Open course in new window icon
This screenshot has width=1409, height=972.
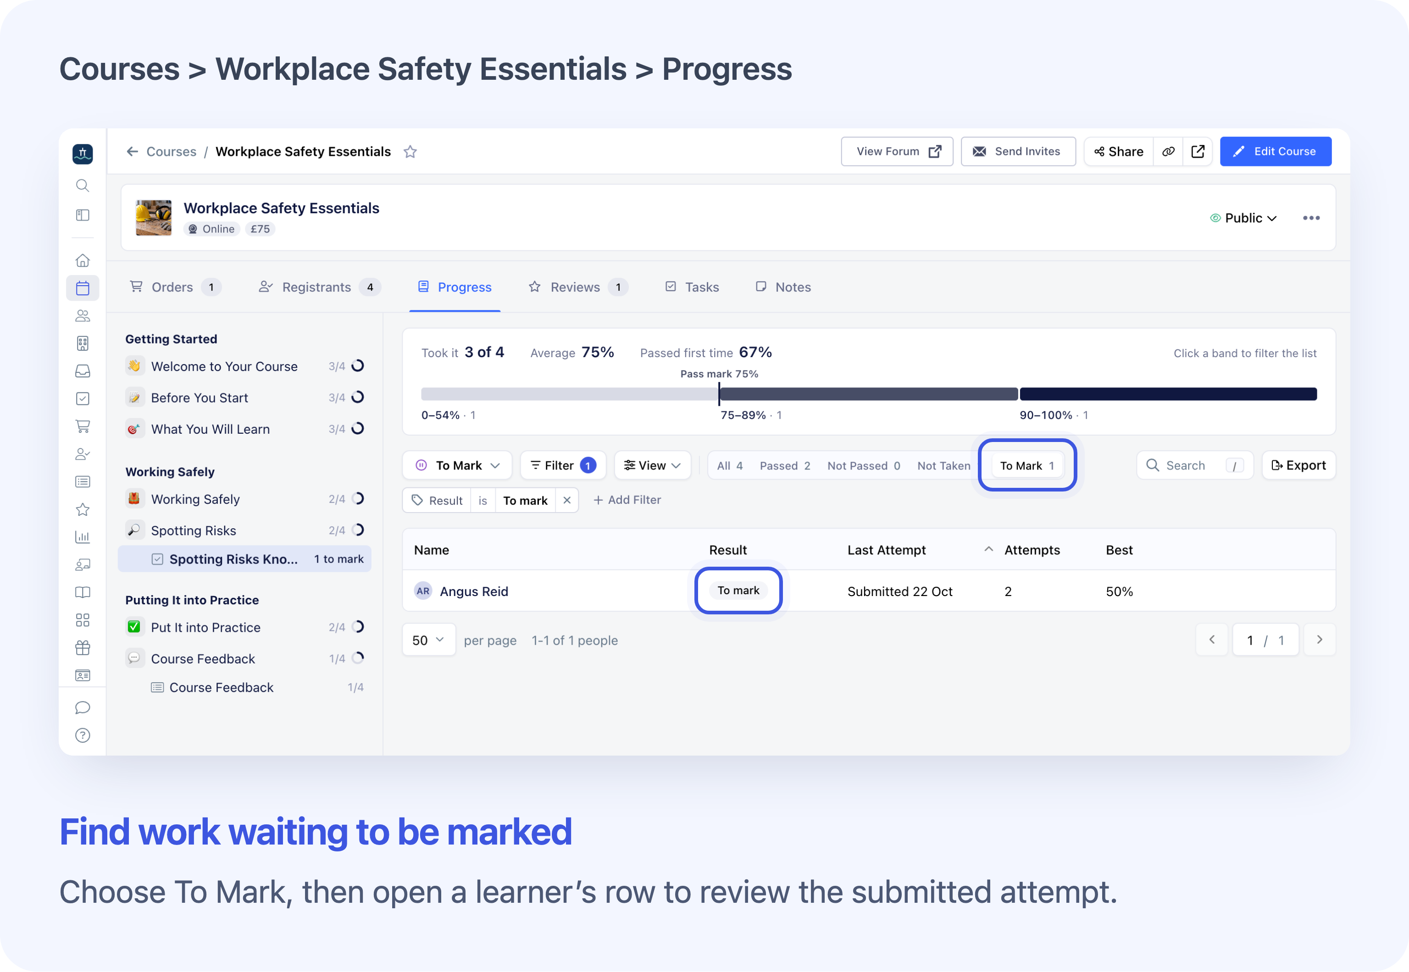pyautogui.click(x=1198, y=152)
